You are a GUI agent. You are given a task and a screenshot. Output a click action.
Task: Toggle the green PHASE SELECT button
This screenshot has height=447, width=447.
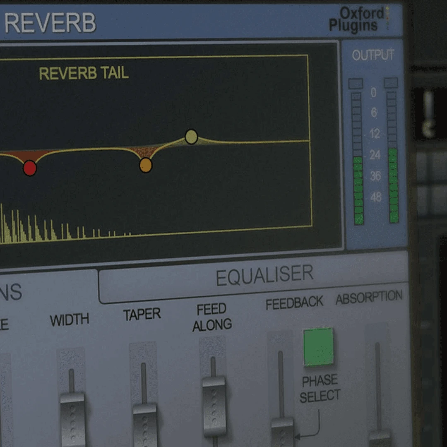click(318, 346)
